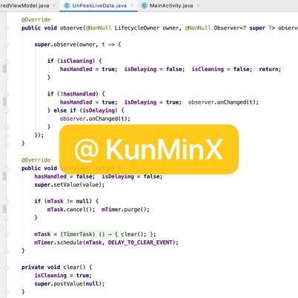
Task: Click mTask.cancel(); call
Action: pyautogui.click(x=71, y=210)
